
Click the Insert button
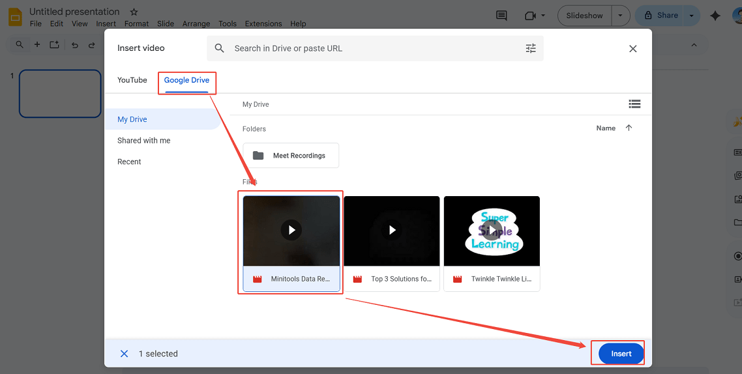click(621, 354)
